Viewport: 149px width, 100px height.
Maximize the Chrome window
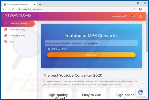pyautogui.click(x=138, y=3)
